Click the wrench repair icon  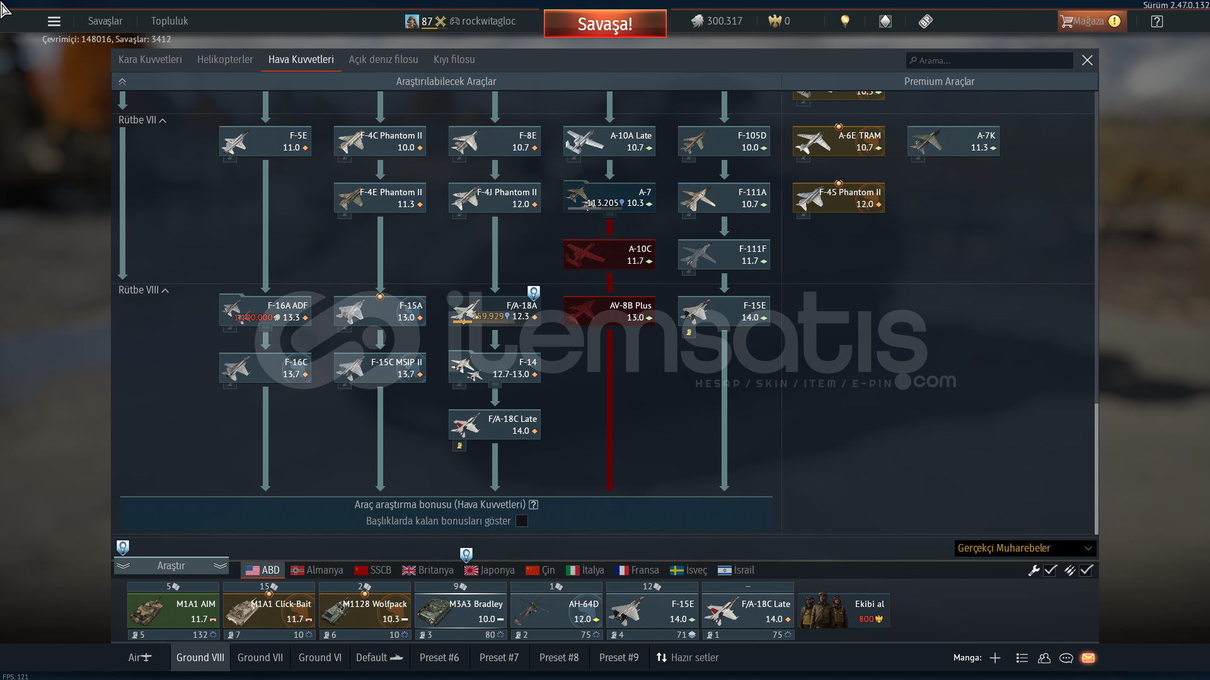[x=1034, y=570]
